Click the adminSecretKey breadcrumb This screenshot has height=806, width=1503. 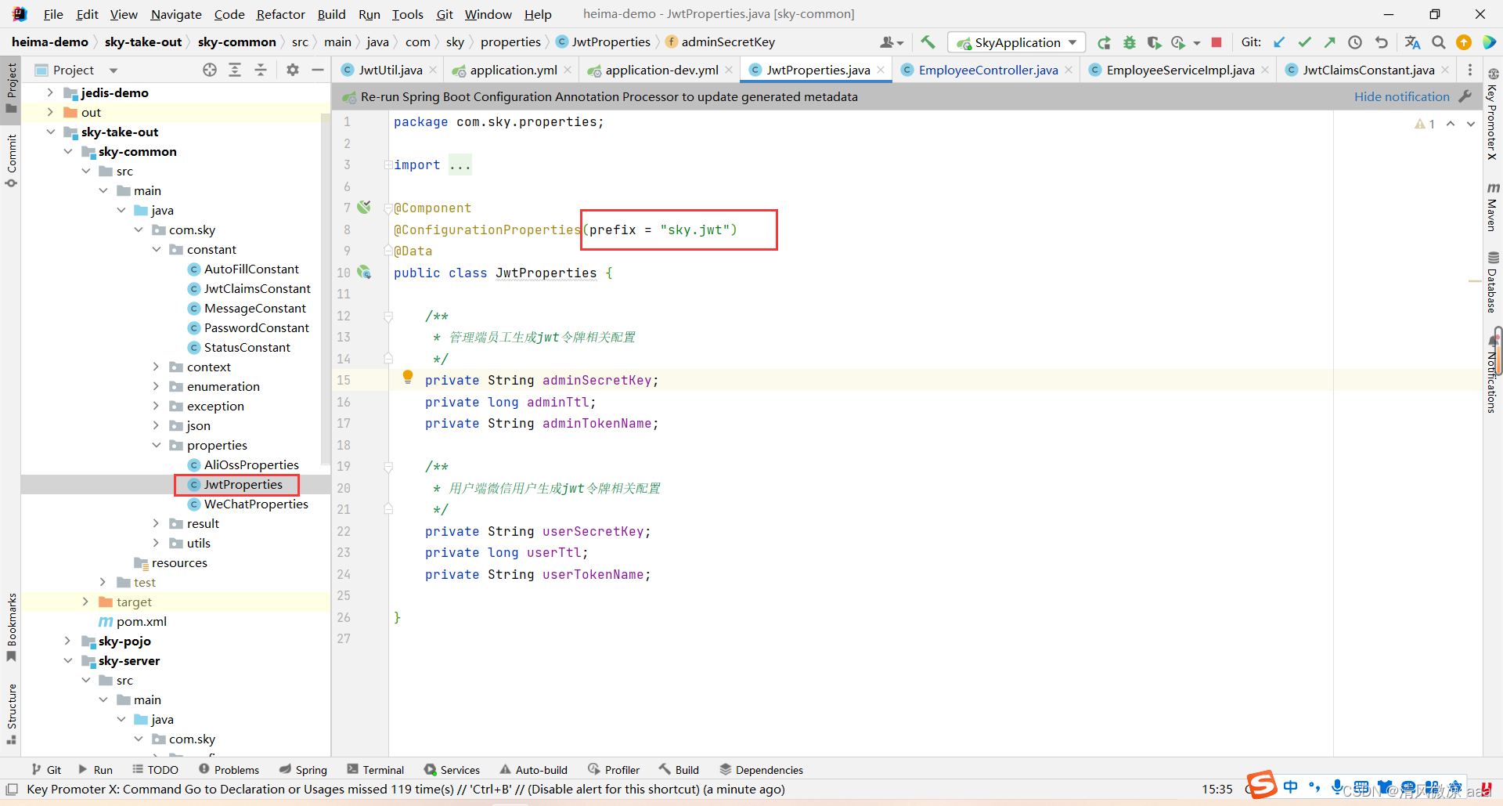pos(728,42)
